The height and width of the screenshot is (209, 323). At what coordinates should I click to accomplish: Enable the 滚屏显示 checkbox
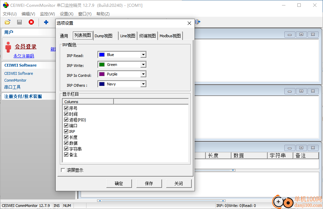tap(63, 170)
